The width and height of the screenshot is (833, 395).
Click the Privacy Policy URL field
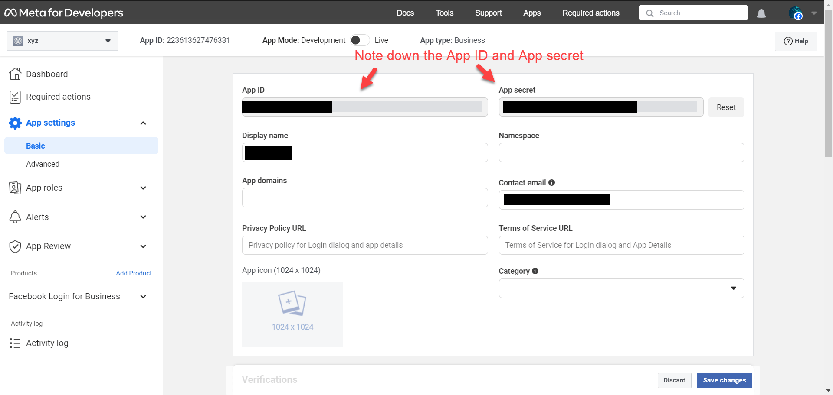click(364, 245)
